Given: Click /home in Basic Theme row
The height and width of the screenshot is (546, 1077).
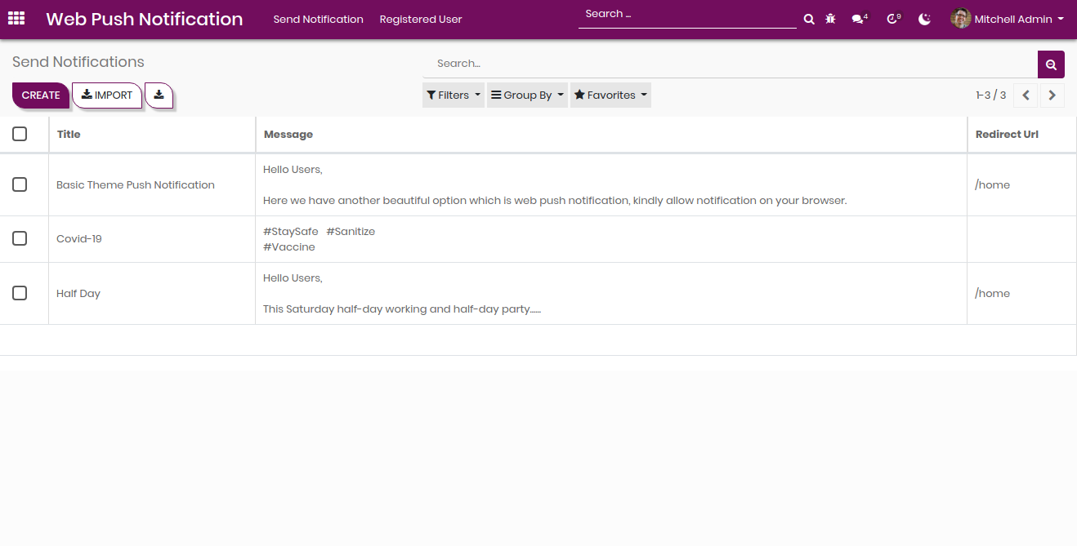Looking at the screenshot, I should [x=992, y=184].
